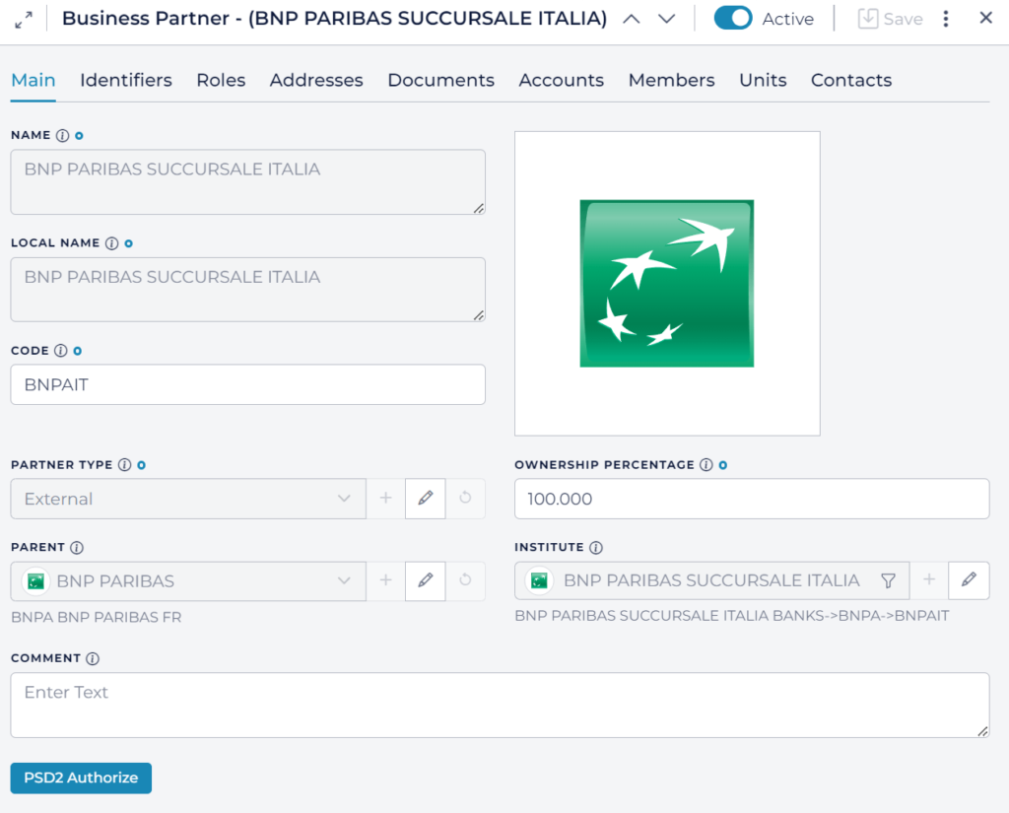Image resolution: width=1009 pixels, height=813 pixels.
Task: Click the down chevron next to the title
Action: (665, 18)
